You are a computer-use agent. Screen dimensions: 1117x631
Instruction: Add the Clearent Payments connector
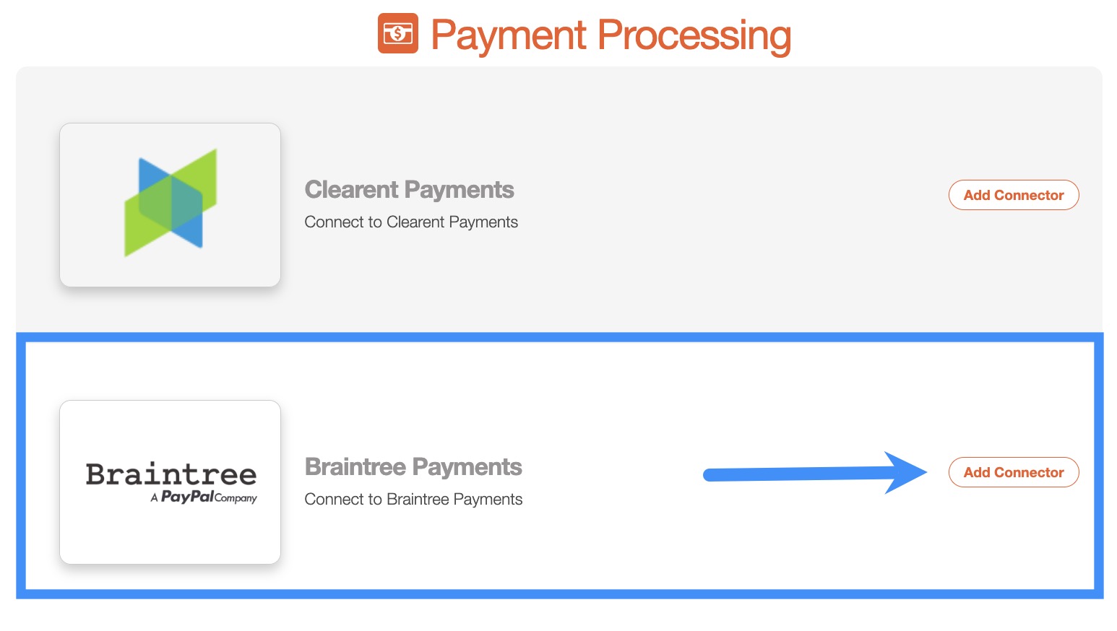click(1013, 195)
